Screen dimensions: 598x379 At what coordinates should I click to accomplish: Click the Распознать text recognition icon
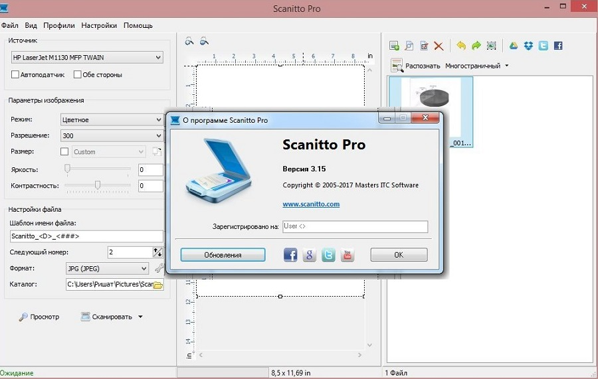coord(397,65)
